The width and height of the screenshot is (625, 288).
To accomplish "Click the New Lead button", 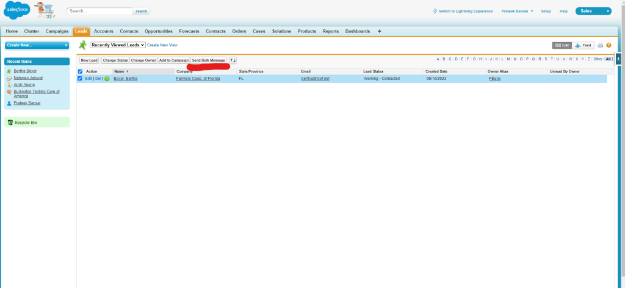I will (89, 60).
